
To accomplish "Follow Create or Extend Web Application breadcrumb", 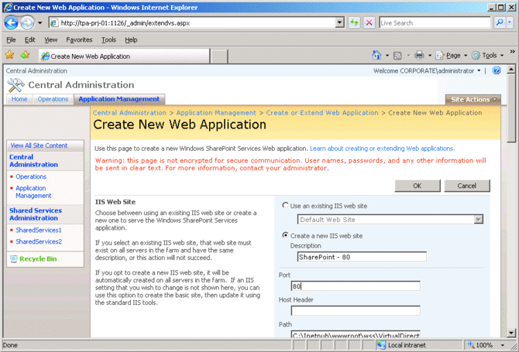I will tap(322, 113).
